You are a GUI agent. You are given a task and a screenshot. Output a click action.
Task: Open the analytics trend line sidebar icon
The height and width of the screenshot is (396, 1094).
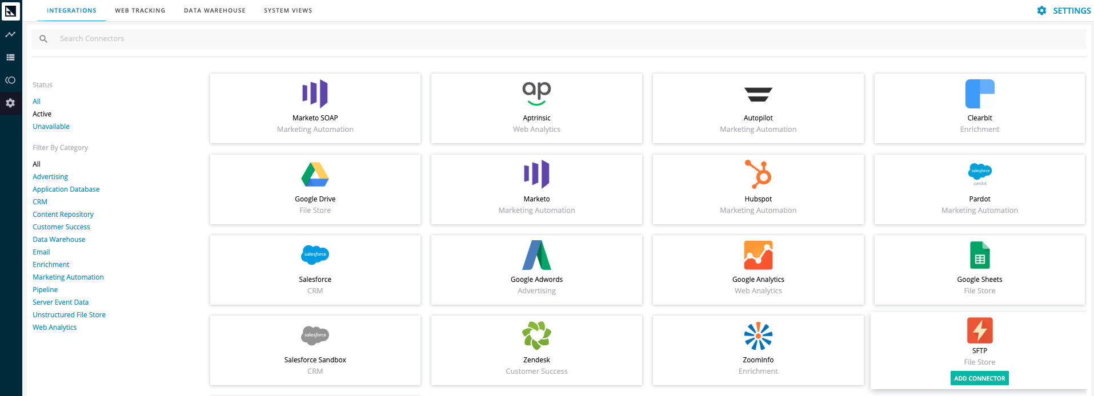[10, 35]
